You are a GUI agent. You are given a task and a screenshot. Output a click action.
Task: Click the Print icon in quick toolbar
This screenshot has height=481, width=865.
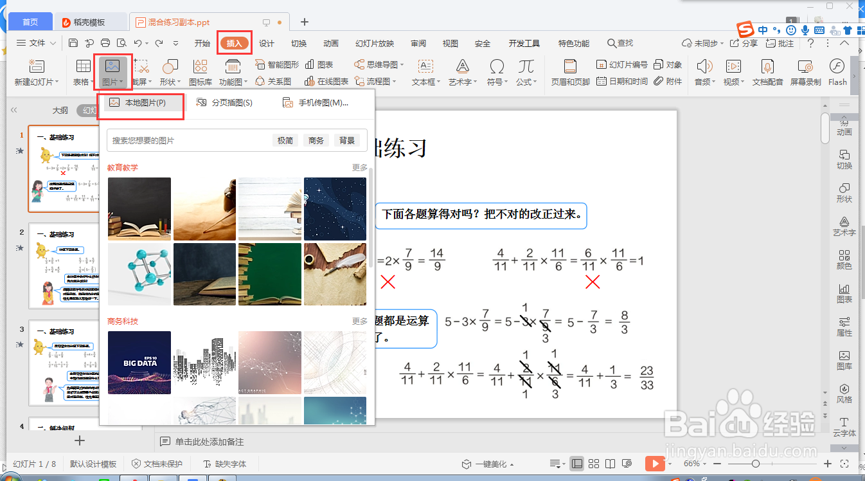coord(105,43)
